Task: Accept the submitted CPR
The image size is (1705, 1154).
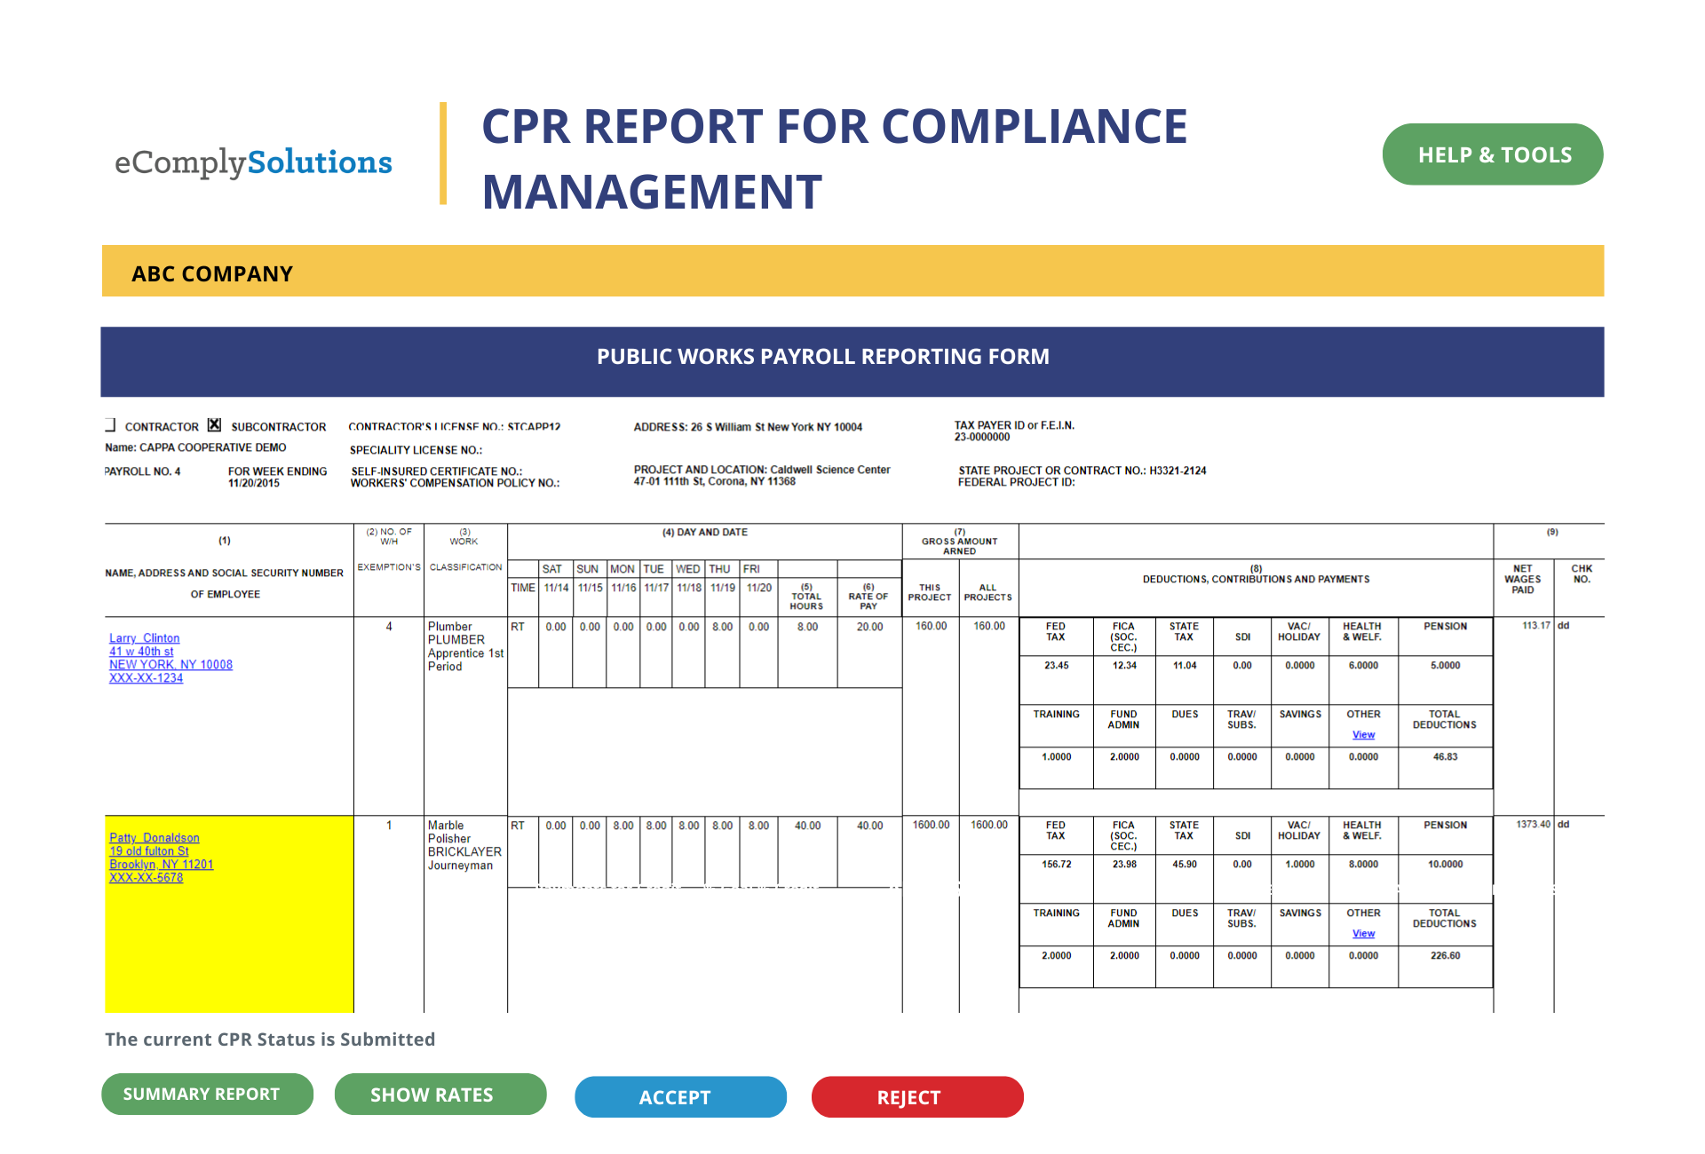Action: [x=680, y=1097]
